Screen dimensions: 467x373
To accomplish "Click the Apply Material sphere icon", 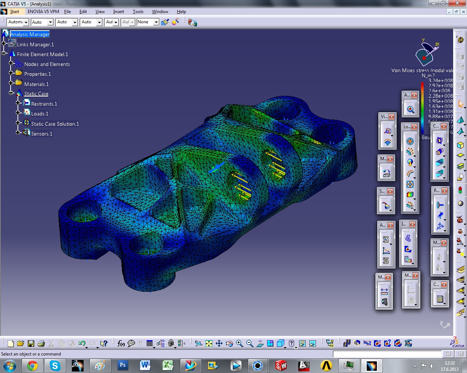I will (460, 204).
